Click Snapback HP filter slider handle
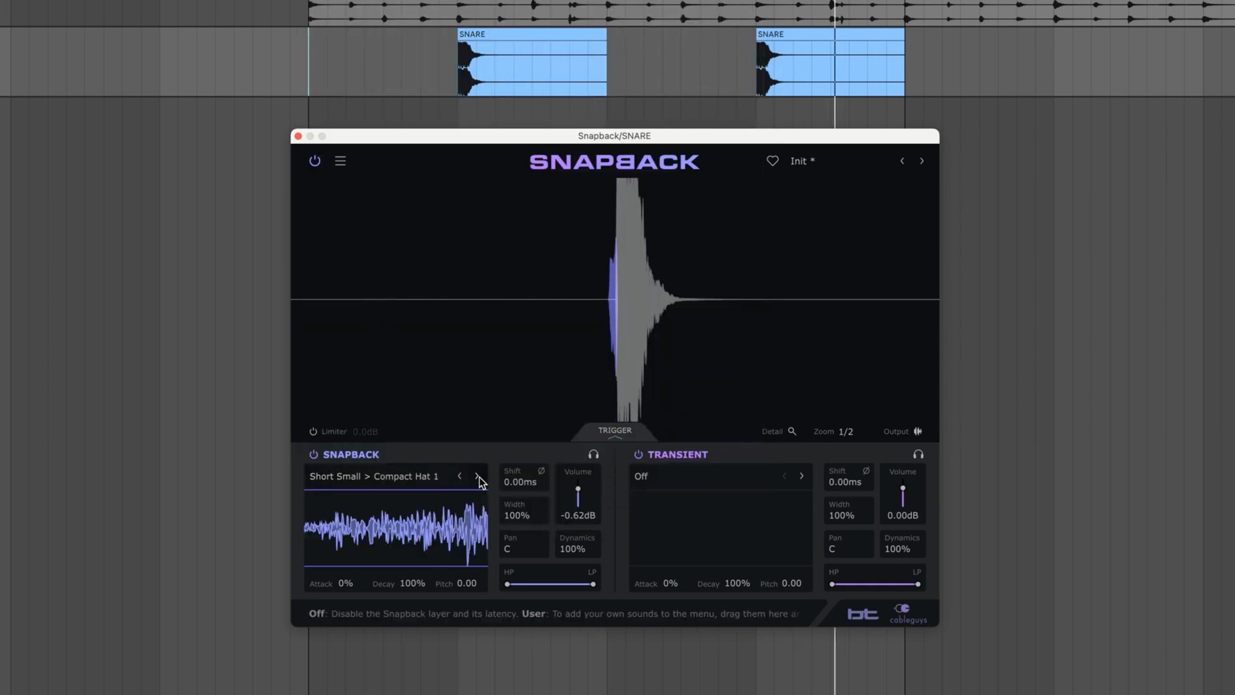This screenshot has height=695, width=1235. pyautogui.click(x=508, y=584)
